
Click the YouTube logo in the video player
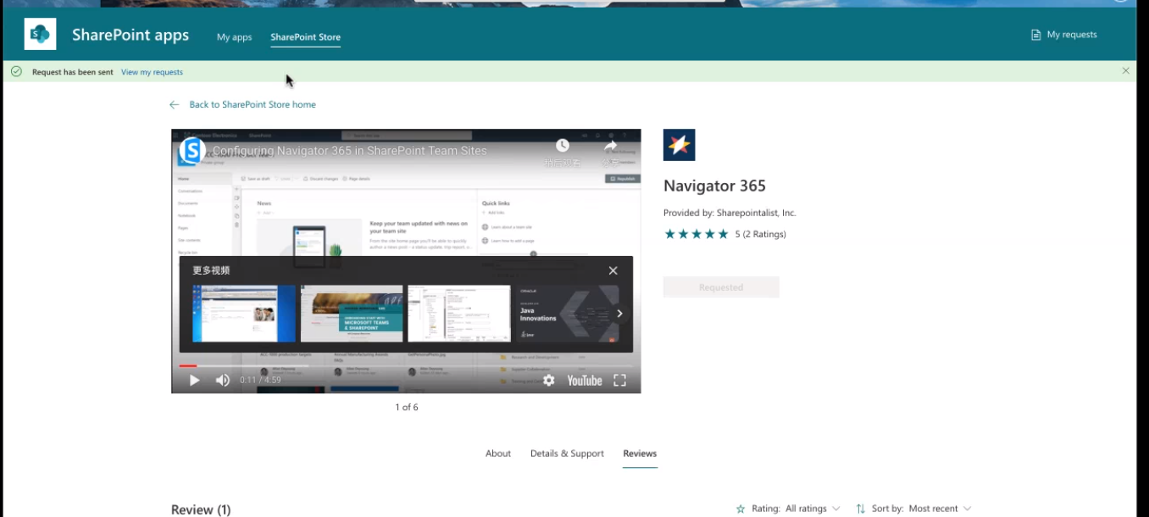[x=584, y=380]
